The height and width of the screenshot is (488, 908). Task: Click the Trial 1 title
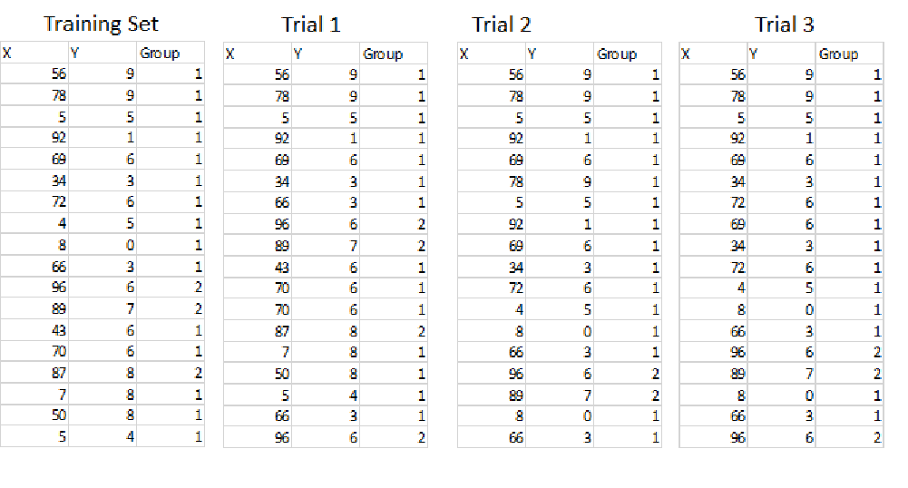tap(311, 24)
